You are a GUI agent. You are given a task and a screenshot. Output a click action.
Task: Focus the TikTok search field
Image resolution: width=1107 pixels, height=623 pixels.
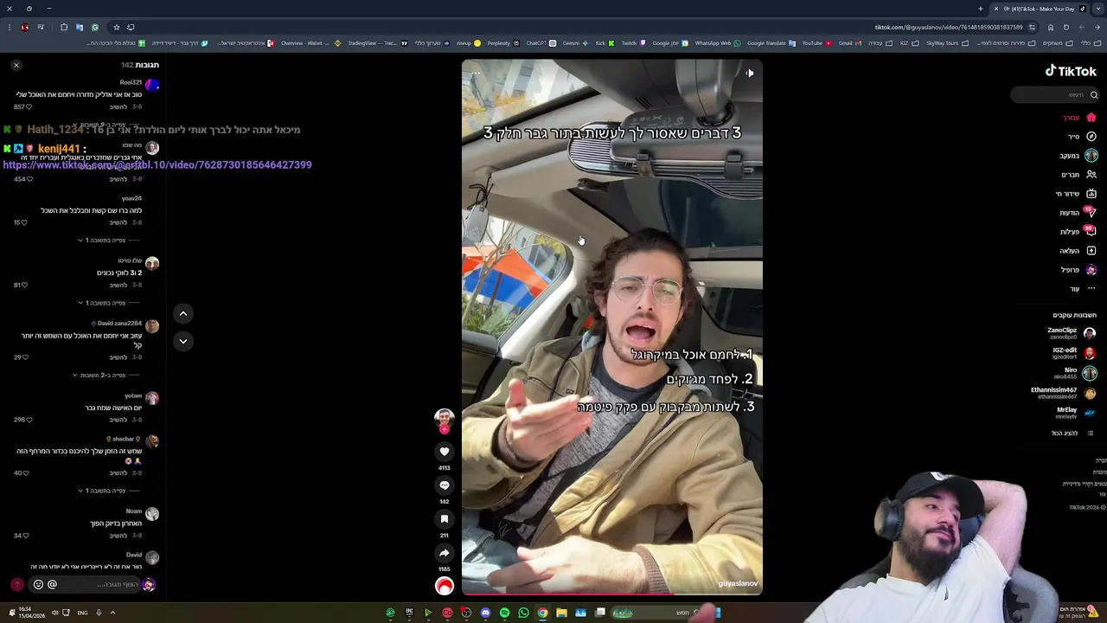[1055, 94]
